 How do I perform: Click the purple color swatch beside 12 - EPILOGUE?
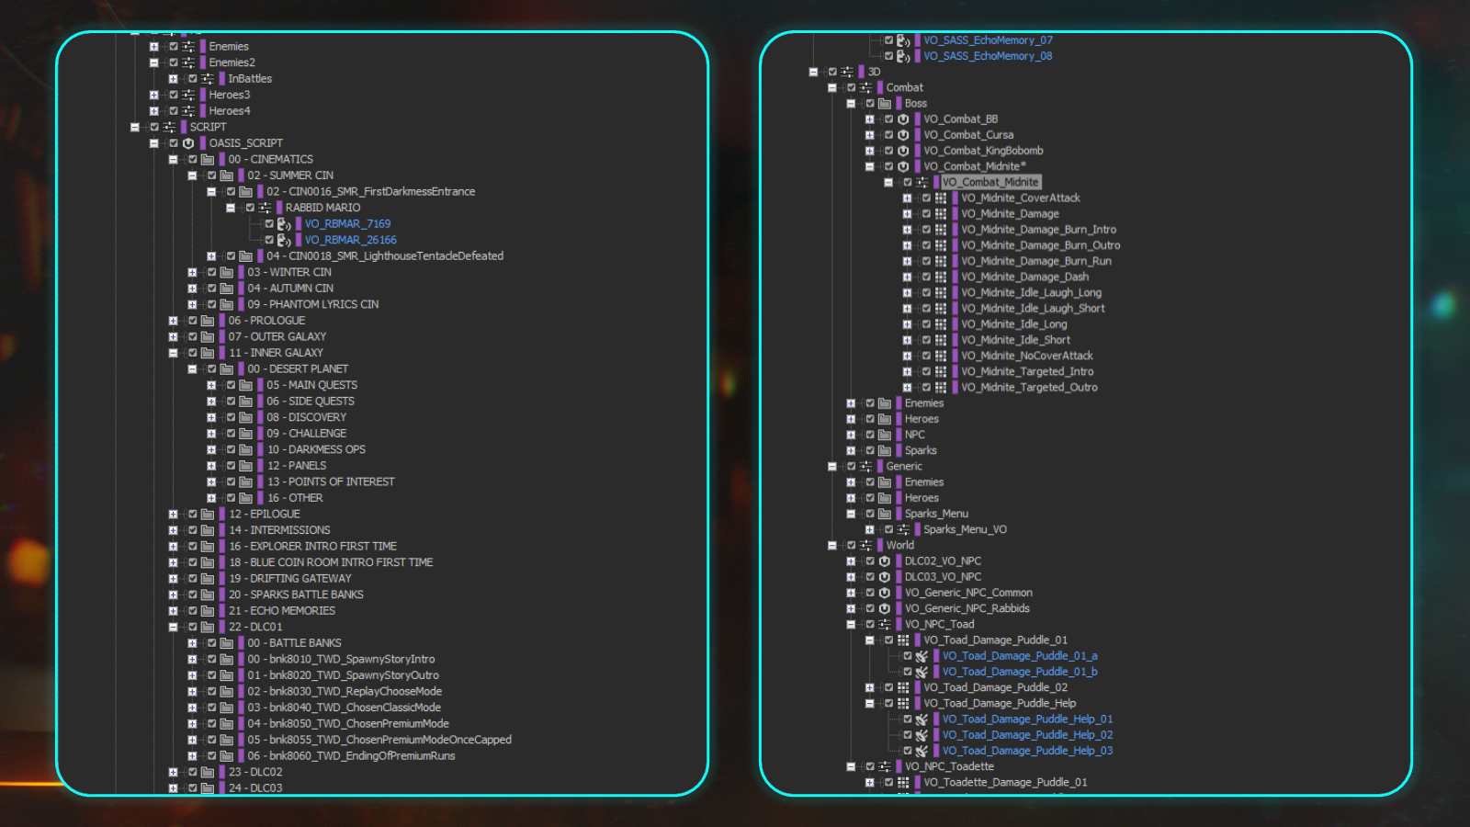(x=221, y=515)
